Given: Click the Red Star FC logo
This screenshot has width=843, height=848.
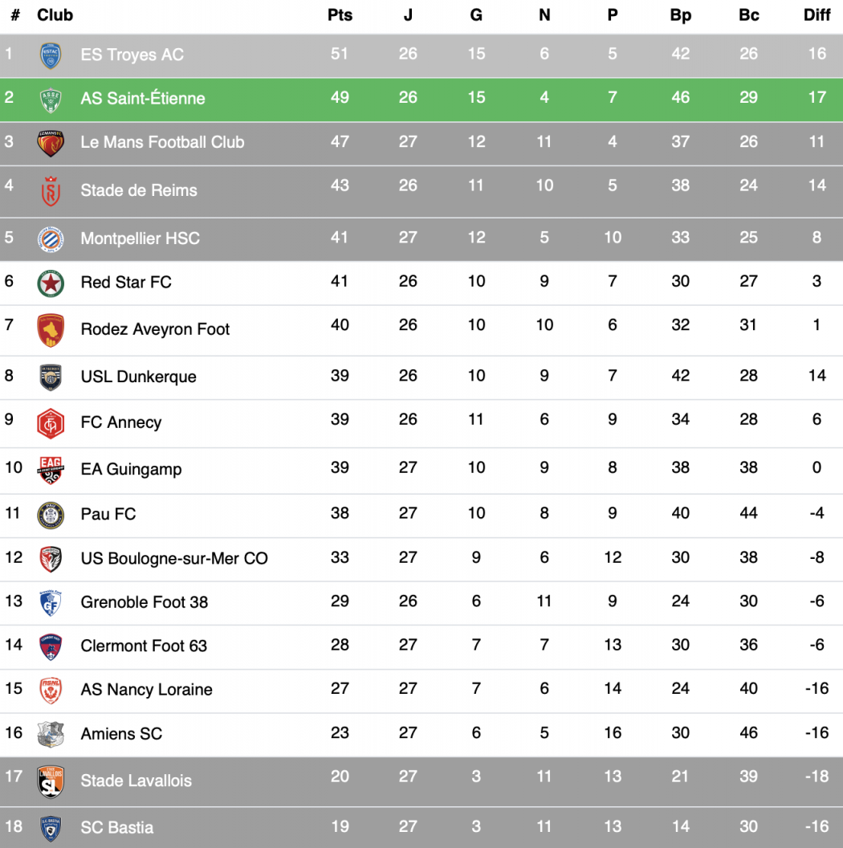Looking at the screenshot, I should coord(51,283).
